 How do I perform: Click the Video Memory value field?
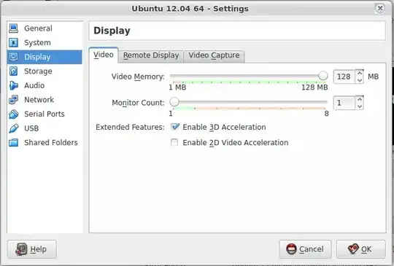click(344, 77)
